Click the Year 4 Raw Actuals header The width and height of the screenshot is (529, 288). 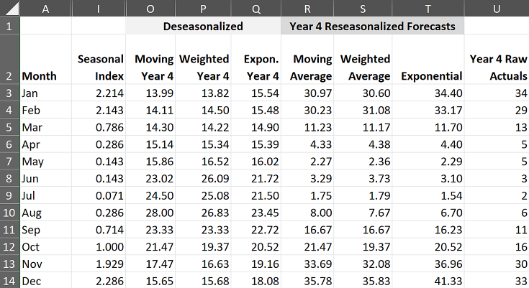point(497,67)
